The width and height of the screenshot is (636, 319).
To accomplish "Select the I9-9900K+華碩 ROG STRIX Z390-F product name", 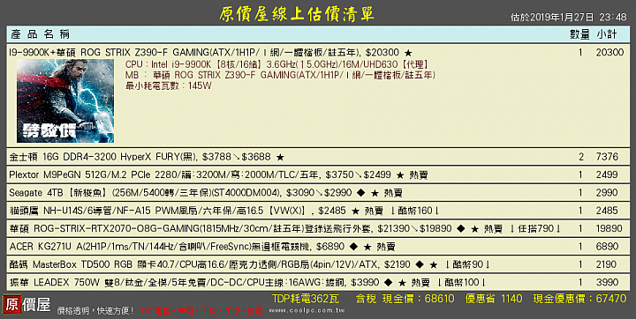I will pyautogui.click(x=184, y=53).
